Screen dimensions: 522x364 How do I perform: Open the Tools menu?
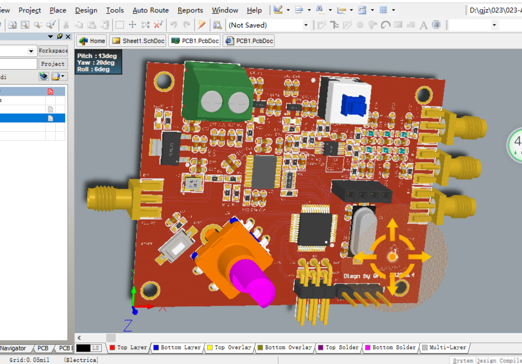click(x=115, y=10)
